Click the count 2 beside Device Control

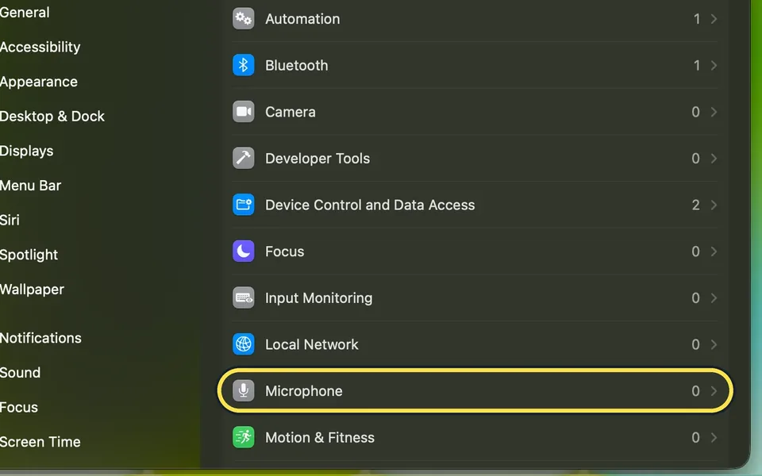(696, 205)
